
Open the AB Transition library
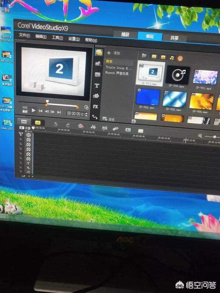point(98,75)
